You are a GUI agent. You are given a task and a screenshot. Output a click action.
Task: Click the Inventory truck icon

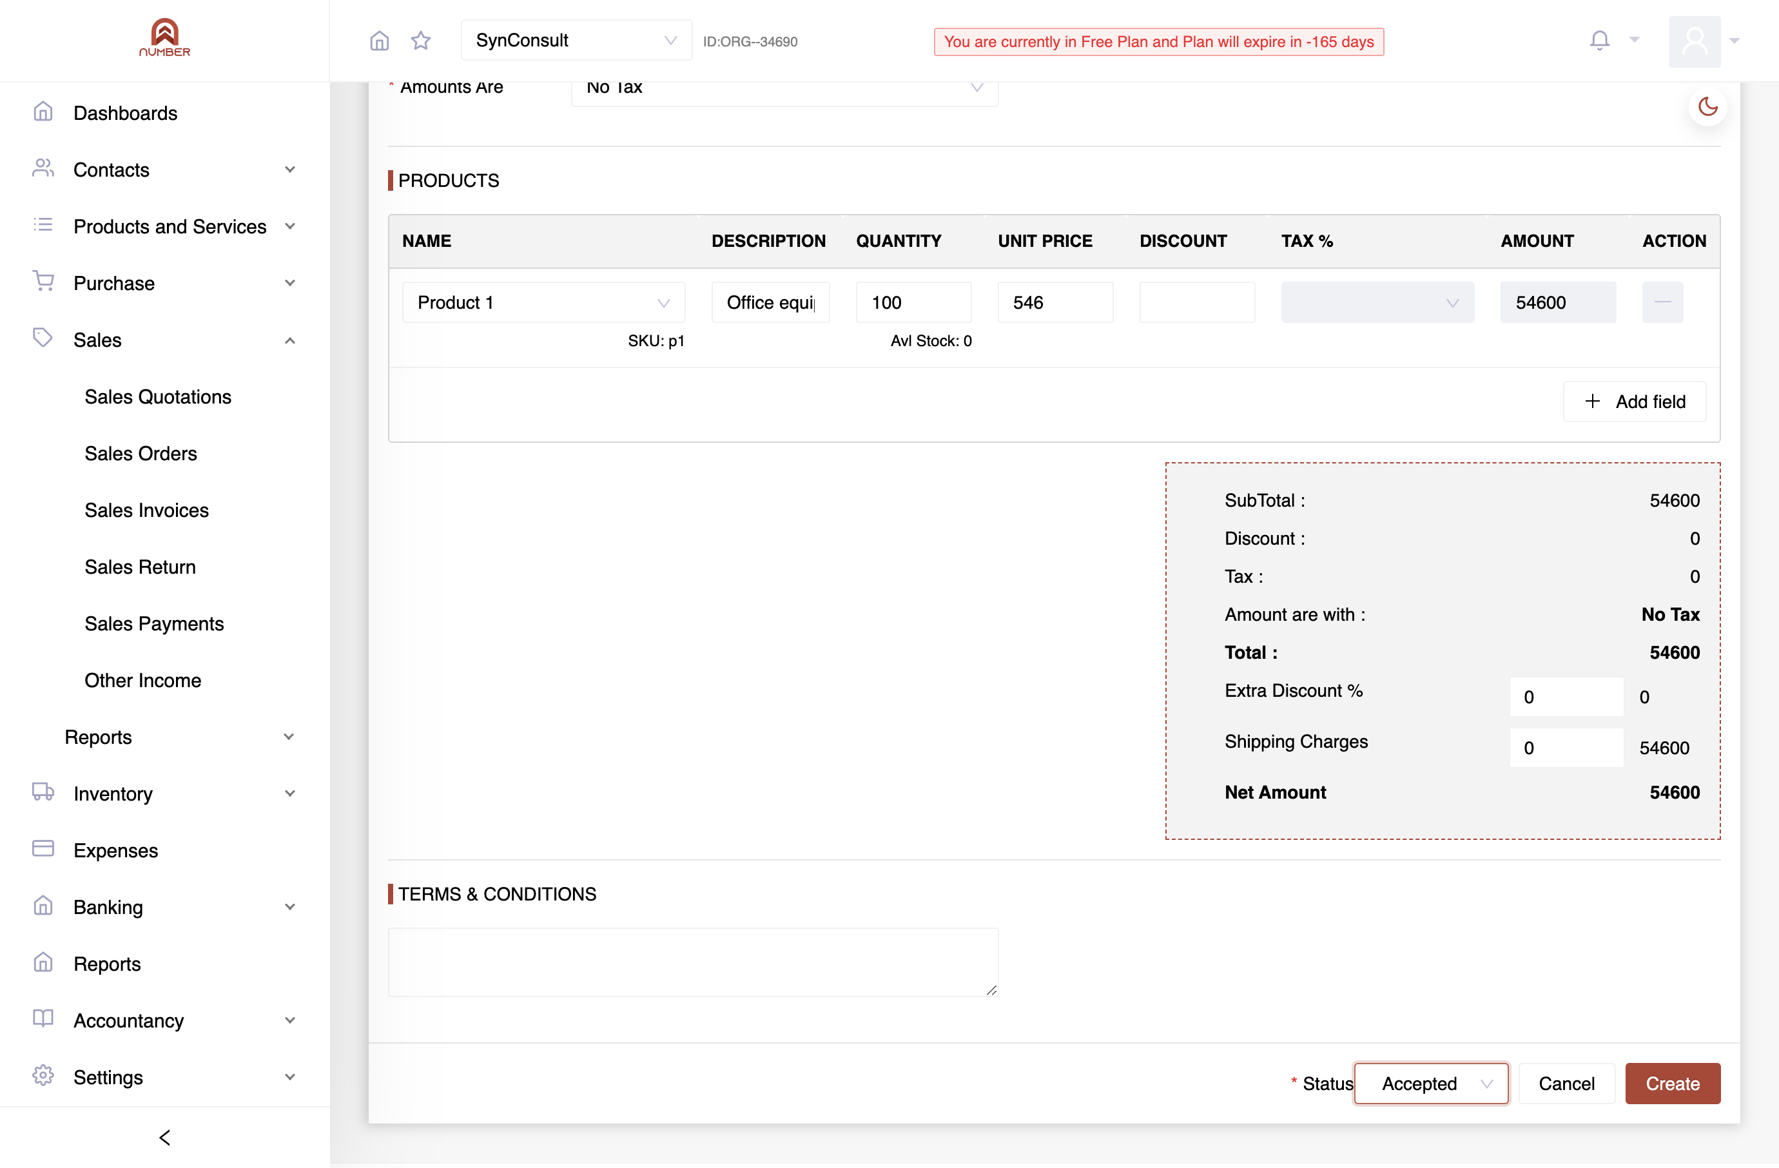click(43, 792)
